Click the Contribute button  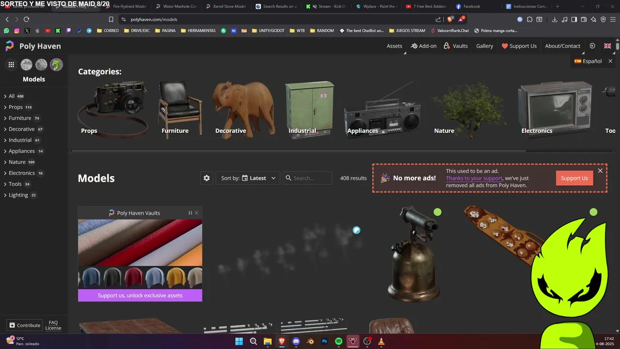coord(24,325)
